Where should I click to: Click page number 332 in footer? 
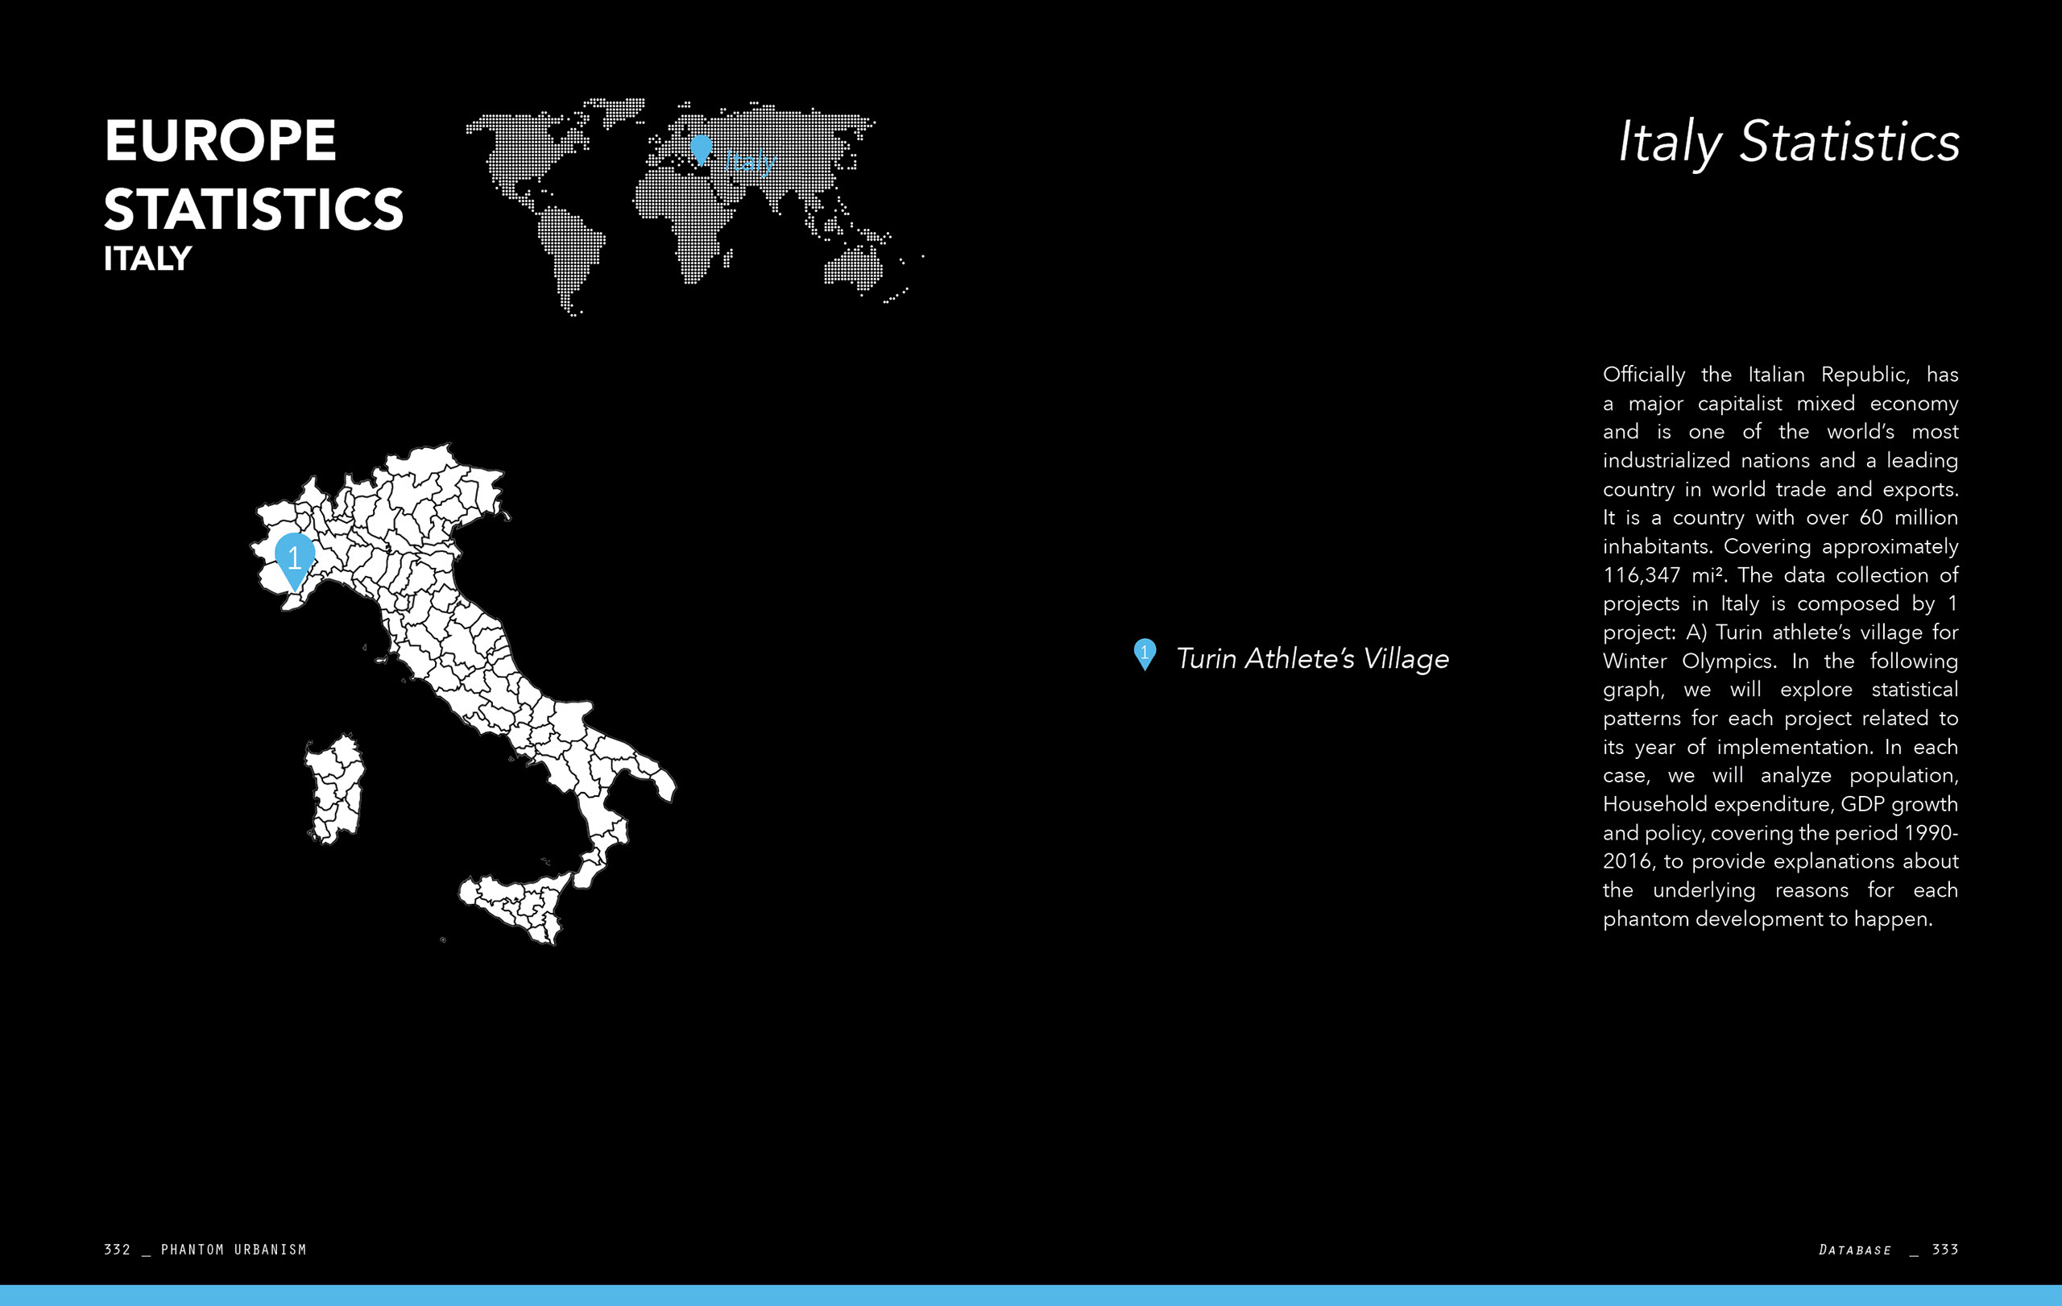pyautogui.click(x=117, y=1250)
